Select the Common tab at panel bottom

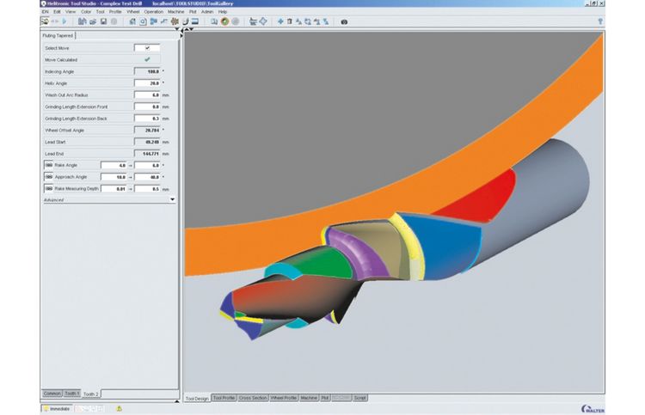click(52, 393)
